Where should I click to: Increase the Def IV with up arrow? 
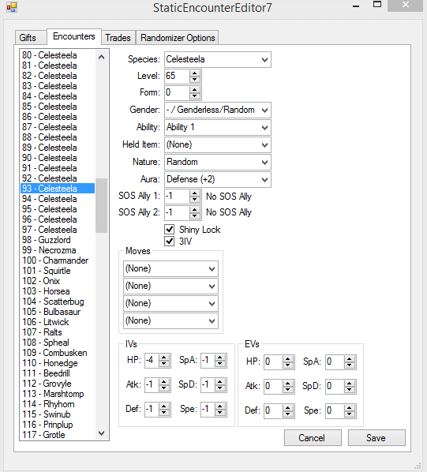pos(164,406)
